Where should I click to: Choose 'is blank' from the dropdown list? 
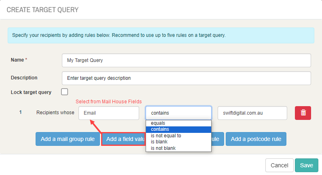178,142
